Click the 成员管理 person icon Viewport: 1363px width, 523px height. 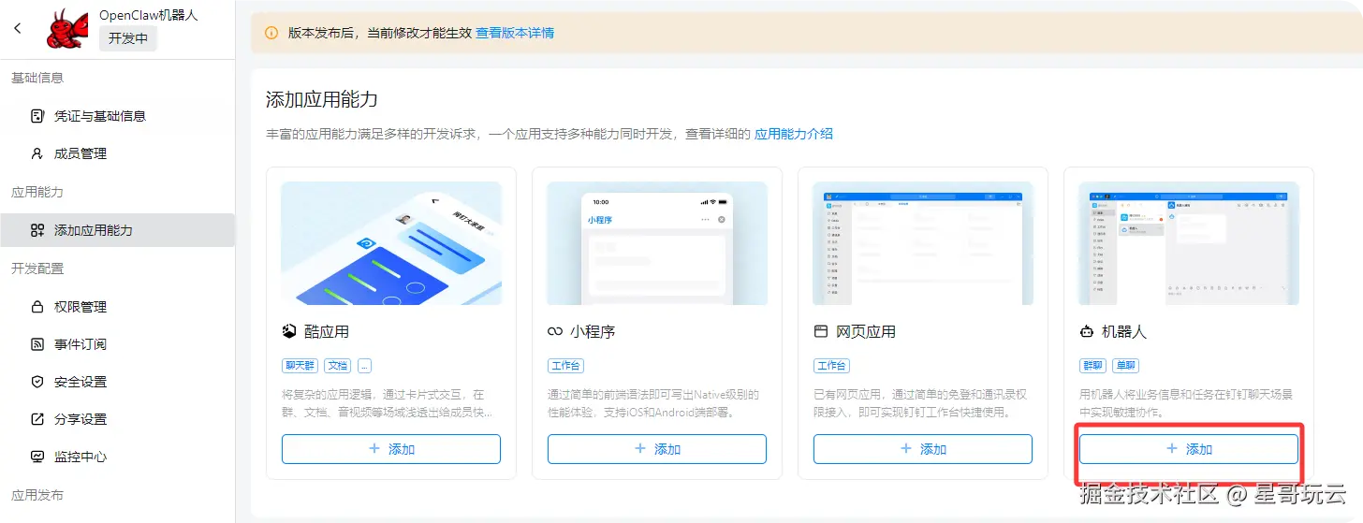37,153
